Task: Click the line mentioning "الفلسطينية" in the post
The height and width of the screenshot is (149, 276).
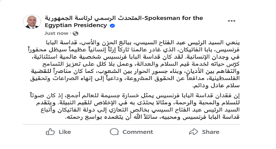Action: click(x=135, y=79)
